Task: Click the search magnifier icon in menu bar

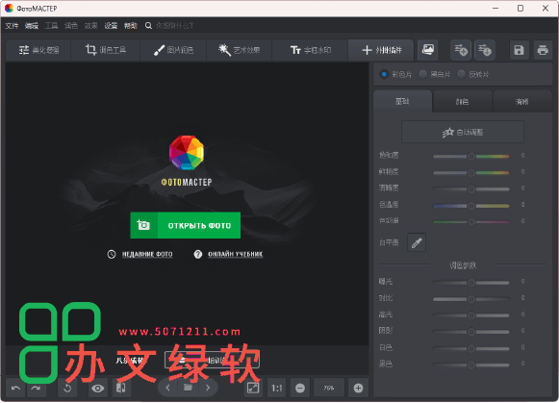Action: [148, 26]
